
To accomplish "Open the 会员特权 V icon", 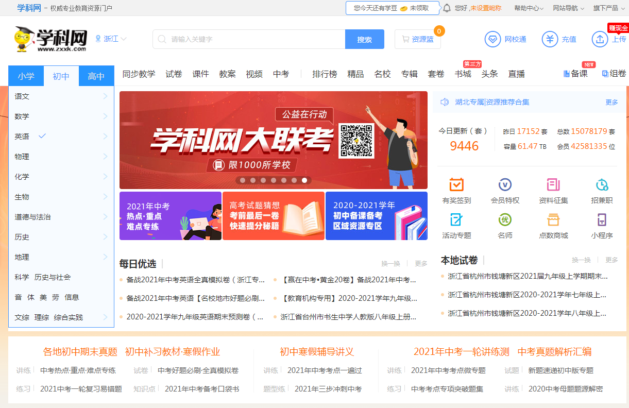I will (x=505, y=184).
